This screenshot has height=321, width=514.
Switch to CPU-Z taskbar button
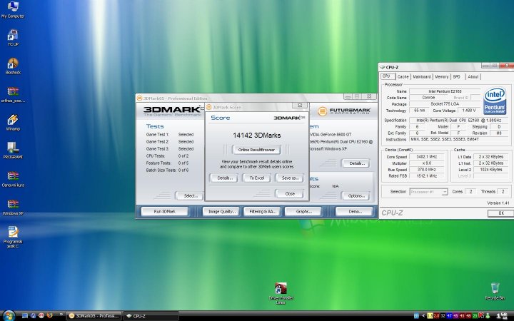click(x=151, y=316)
